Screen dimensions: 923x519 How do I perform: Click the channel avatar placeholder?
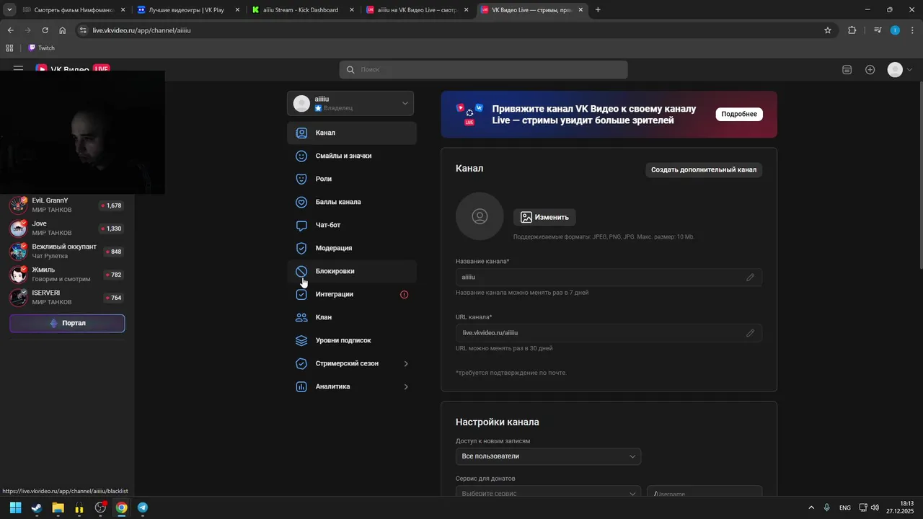point(480,216)
